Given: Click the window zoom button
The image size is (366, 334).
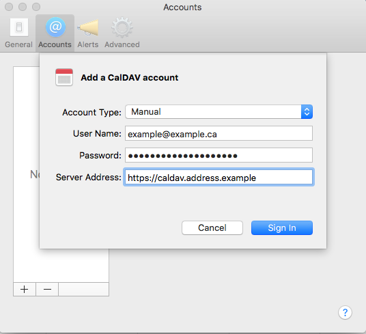Looking at the screenshot, I should pos(36,7).
